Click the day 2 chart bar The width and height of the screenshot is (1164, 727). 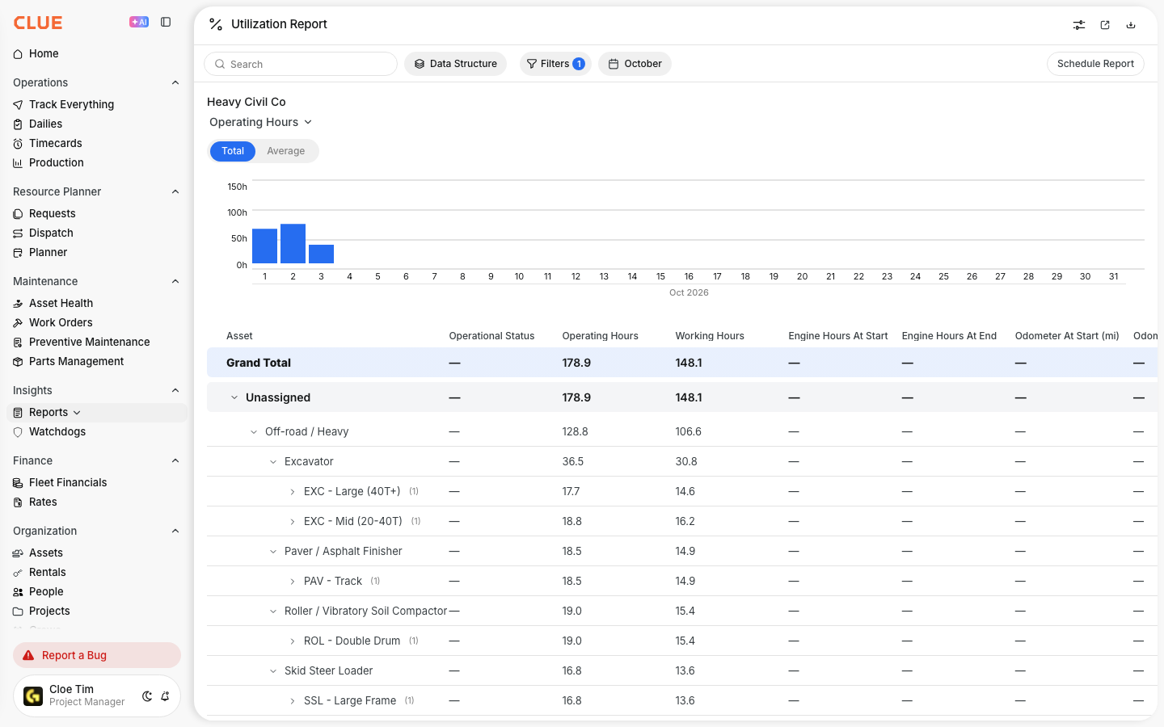(293, 243)
